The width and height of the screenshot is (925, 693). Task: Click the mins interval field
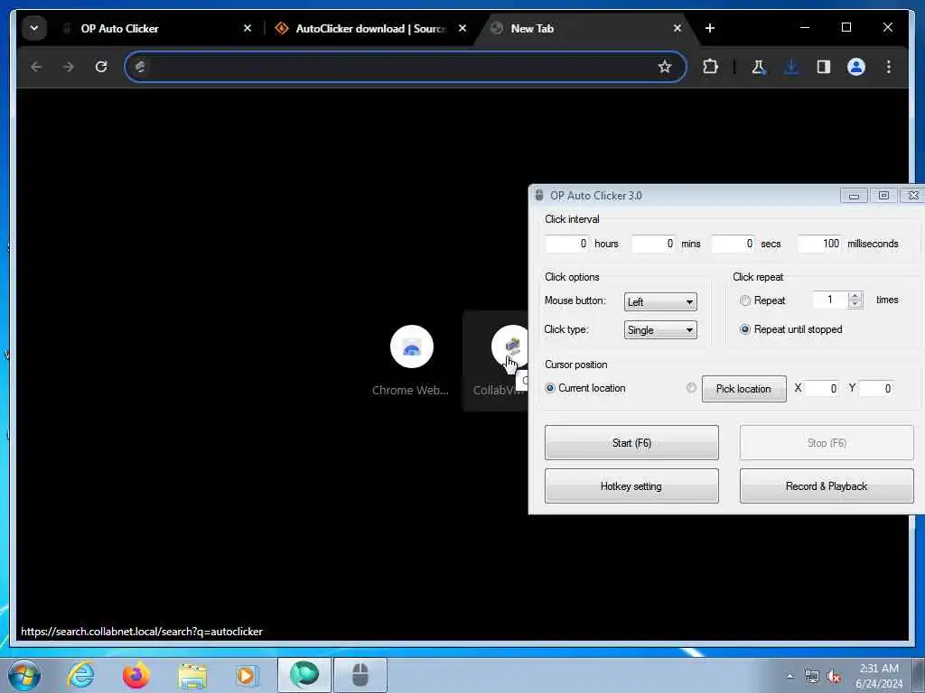pos(653,244)
